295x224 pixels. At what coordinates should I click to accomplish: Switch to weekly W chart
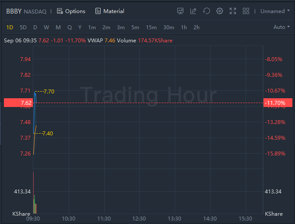pos(46,27)
